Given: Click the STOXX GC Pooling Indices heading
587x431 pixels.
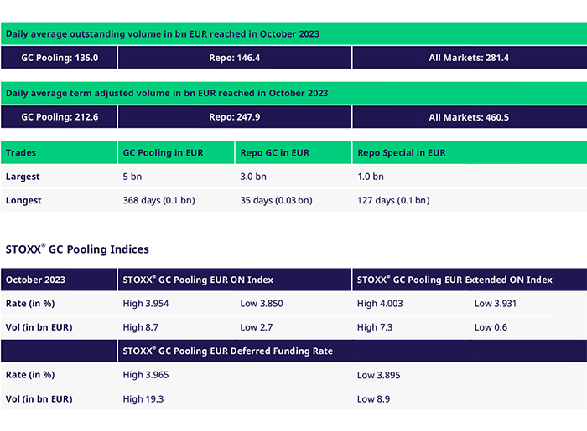Looking at the screenshot, I should coord(77,249).
